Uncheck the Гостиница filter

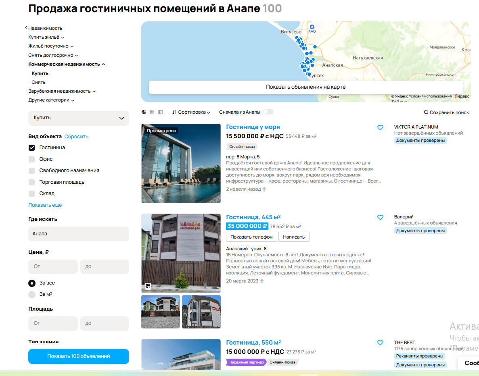(x=31, y=147)
